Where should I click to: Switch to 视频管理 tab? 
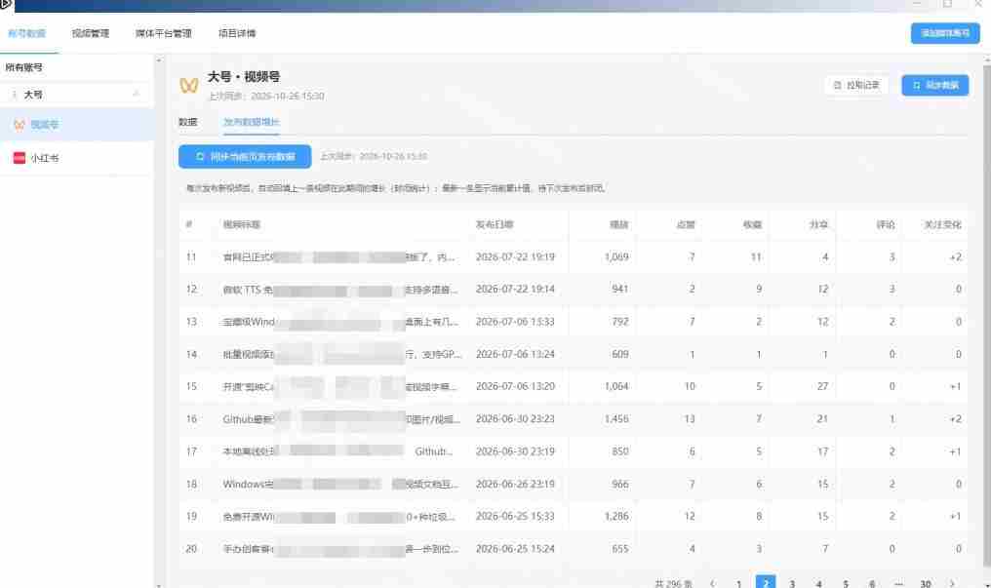(91, 33)
